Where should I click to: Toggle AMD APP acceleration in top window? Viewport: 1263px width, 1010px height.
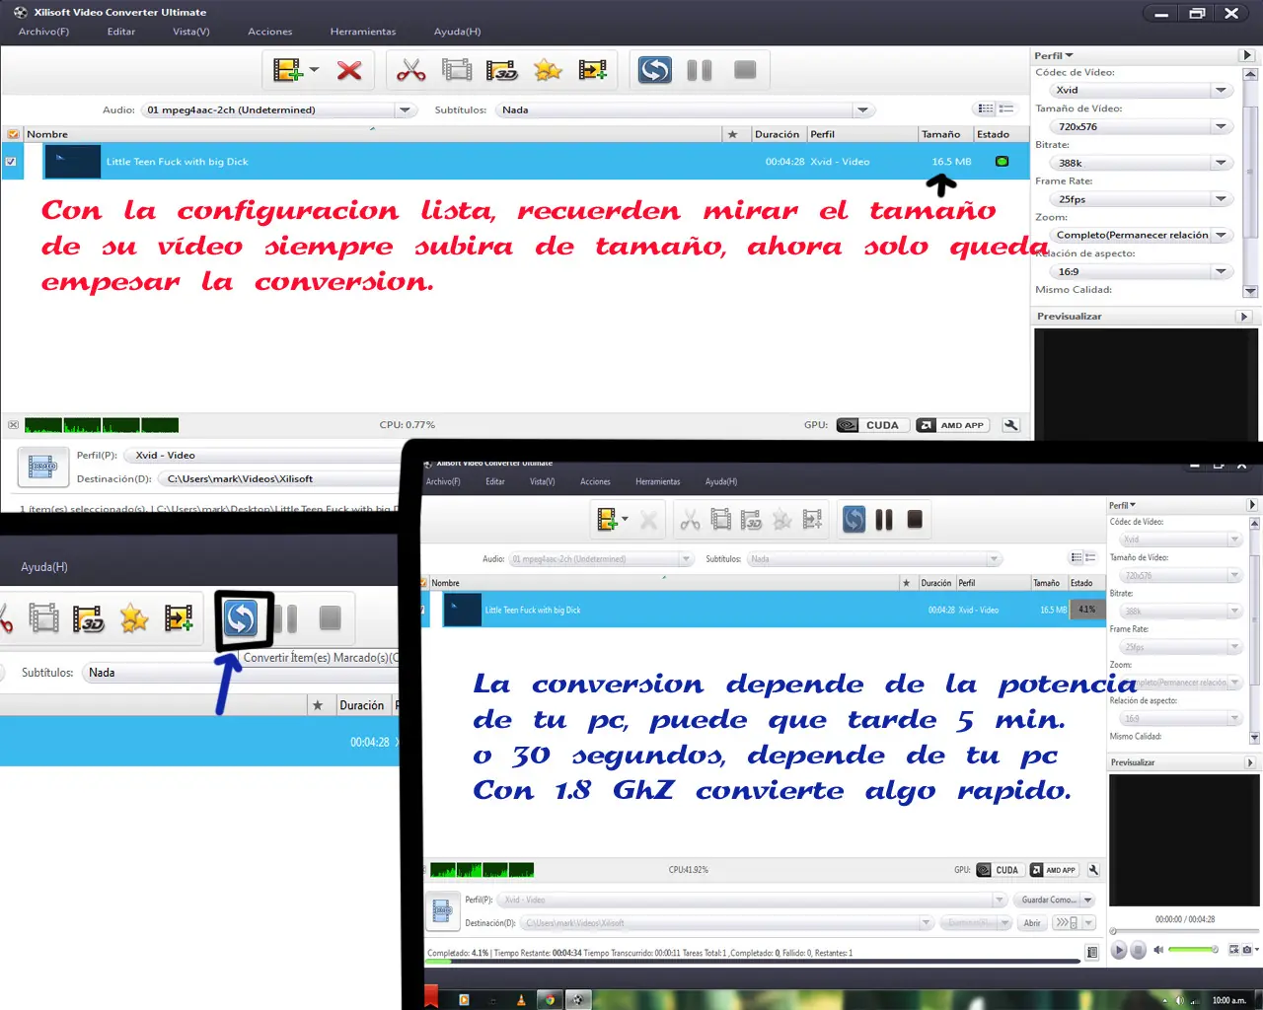952,425
